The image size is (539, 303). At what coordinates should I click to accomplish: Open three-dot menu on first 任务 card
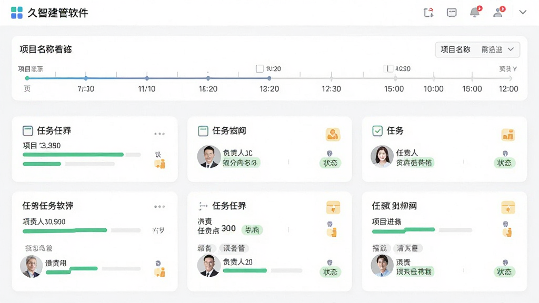tap(159, 134)
